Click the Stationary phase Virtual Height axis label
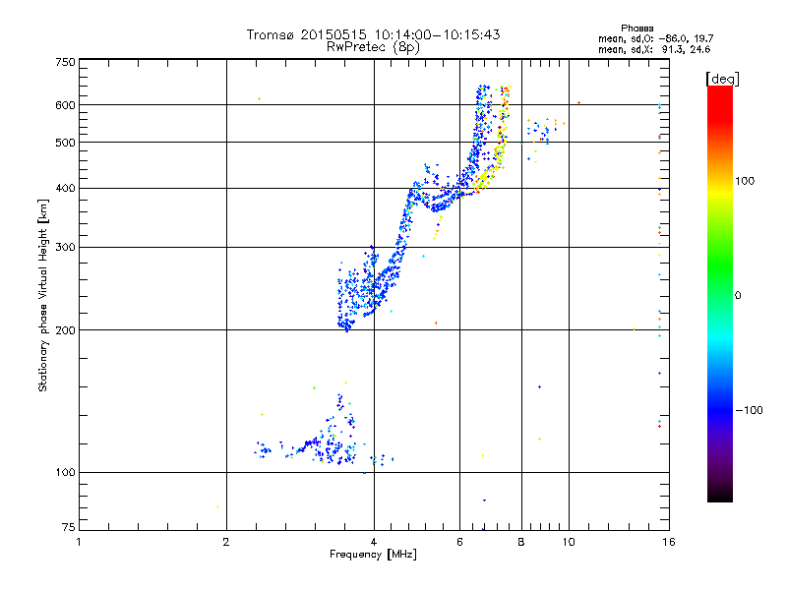787x590 pixels. click(43, 295)
